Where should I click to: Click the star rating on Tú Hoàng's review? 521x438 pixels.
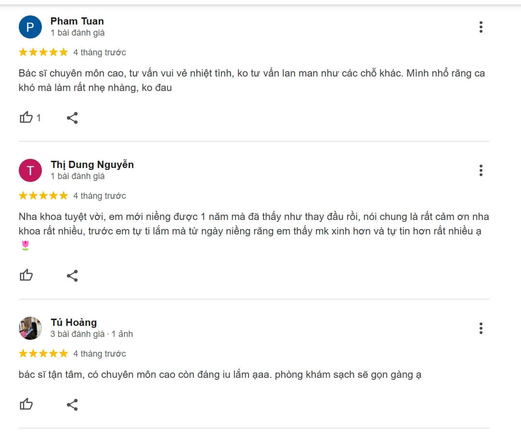[x=43, y=353]
